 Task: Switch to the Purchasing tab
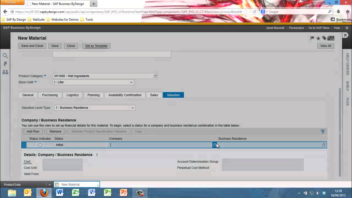coord(50,95)
